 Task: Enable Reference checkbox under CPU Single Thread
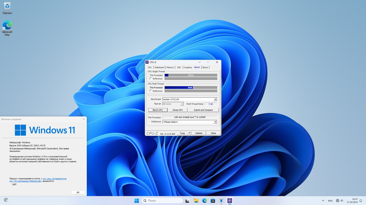coord(151,79)
